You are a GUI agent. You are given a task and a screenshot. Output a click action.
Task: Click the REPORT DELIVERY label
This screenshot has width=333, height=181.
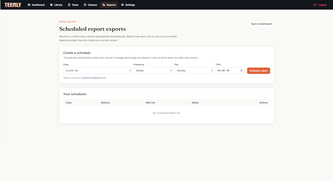[68, 22]
